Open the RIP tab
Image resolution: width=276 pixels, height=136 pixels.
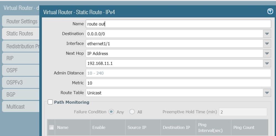click(x=10, y=58)
